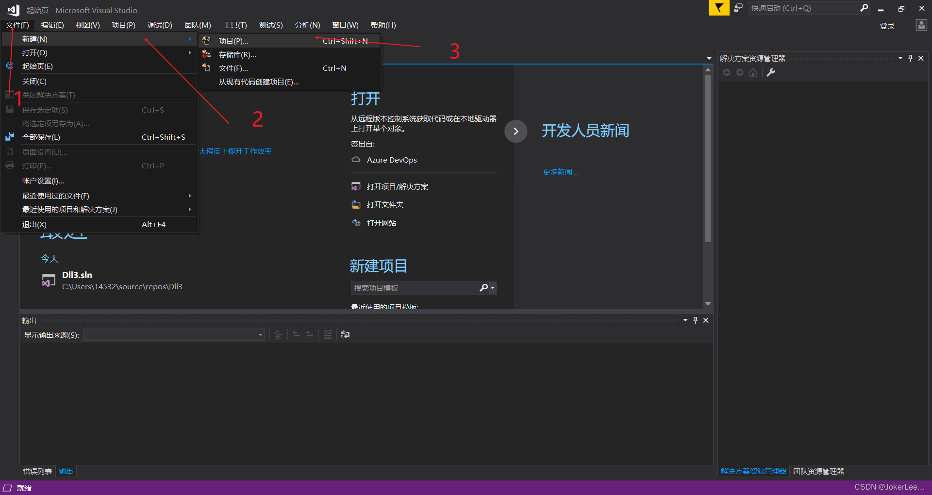Select 项目(P)... in the New submenu
Viewport: 932px width, 495px height.
[289, 41]
